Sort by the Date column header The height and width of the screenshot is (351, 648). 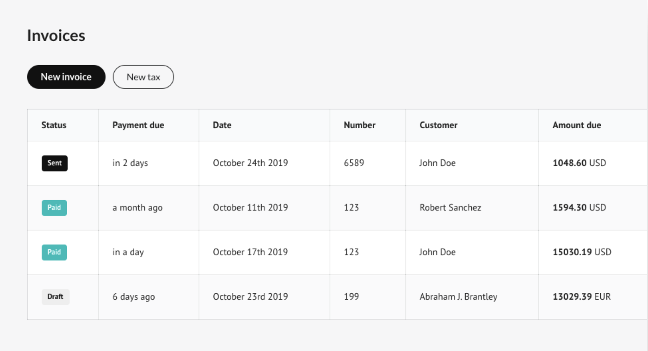tap(222, 125)
